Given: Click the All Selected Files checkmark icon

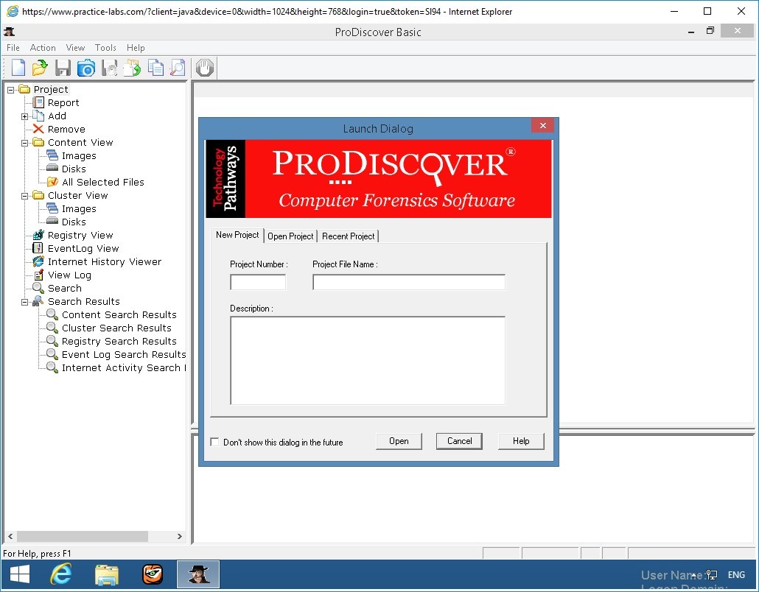Looking at the screenshot, I should click(x=52, y=182).
